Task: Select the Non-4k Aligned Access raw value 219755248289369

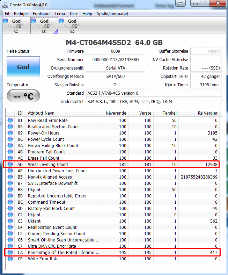Action: tap(199, 177)
